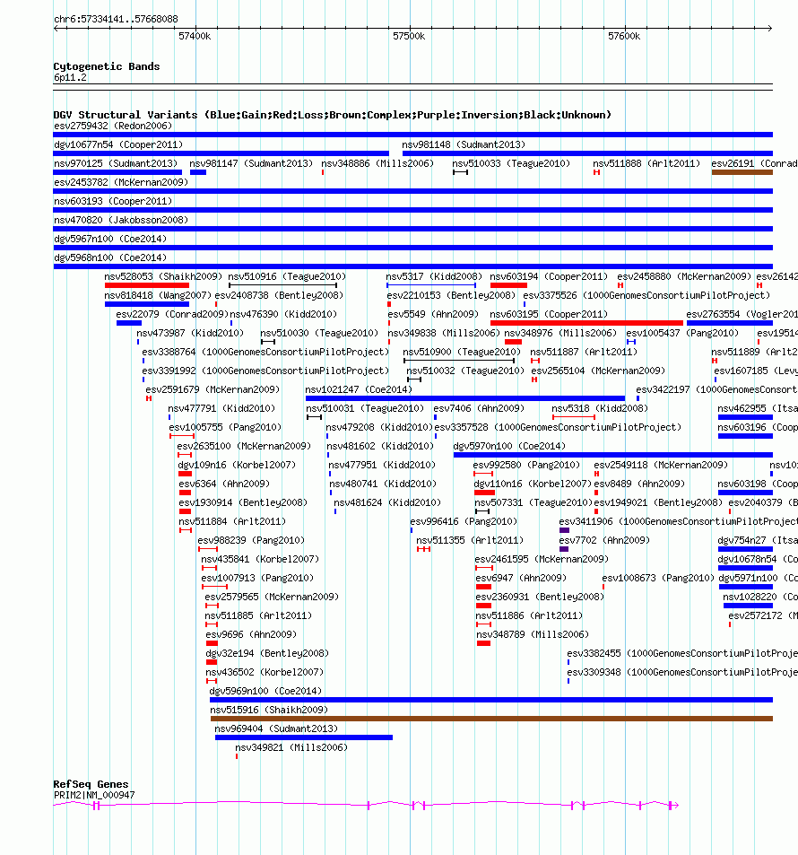Click esv1005437 (Pang2010) label
The width and height of the screenshot is (798, 855).
(682, 333)
